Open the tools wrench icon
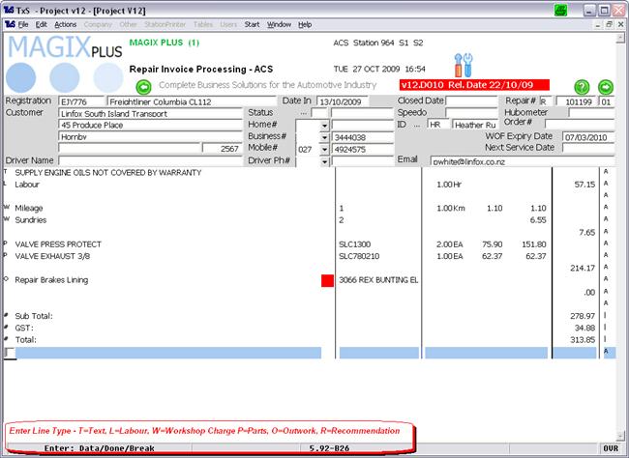 point(464,66)
